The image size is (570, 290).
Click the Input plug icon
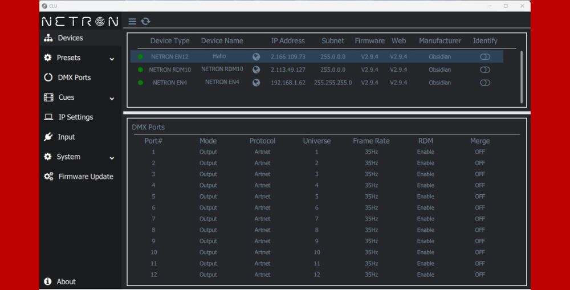48,137
